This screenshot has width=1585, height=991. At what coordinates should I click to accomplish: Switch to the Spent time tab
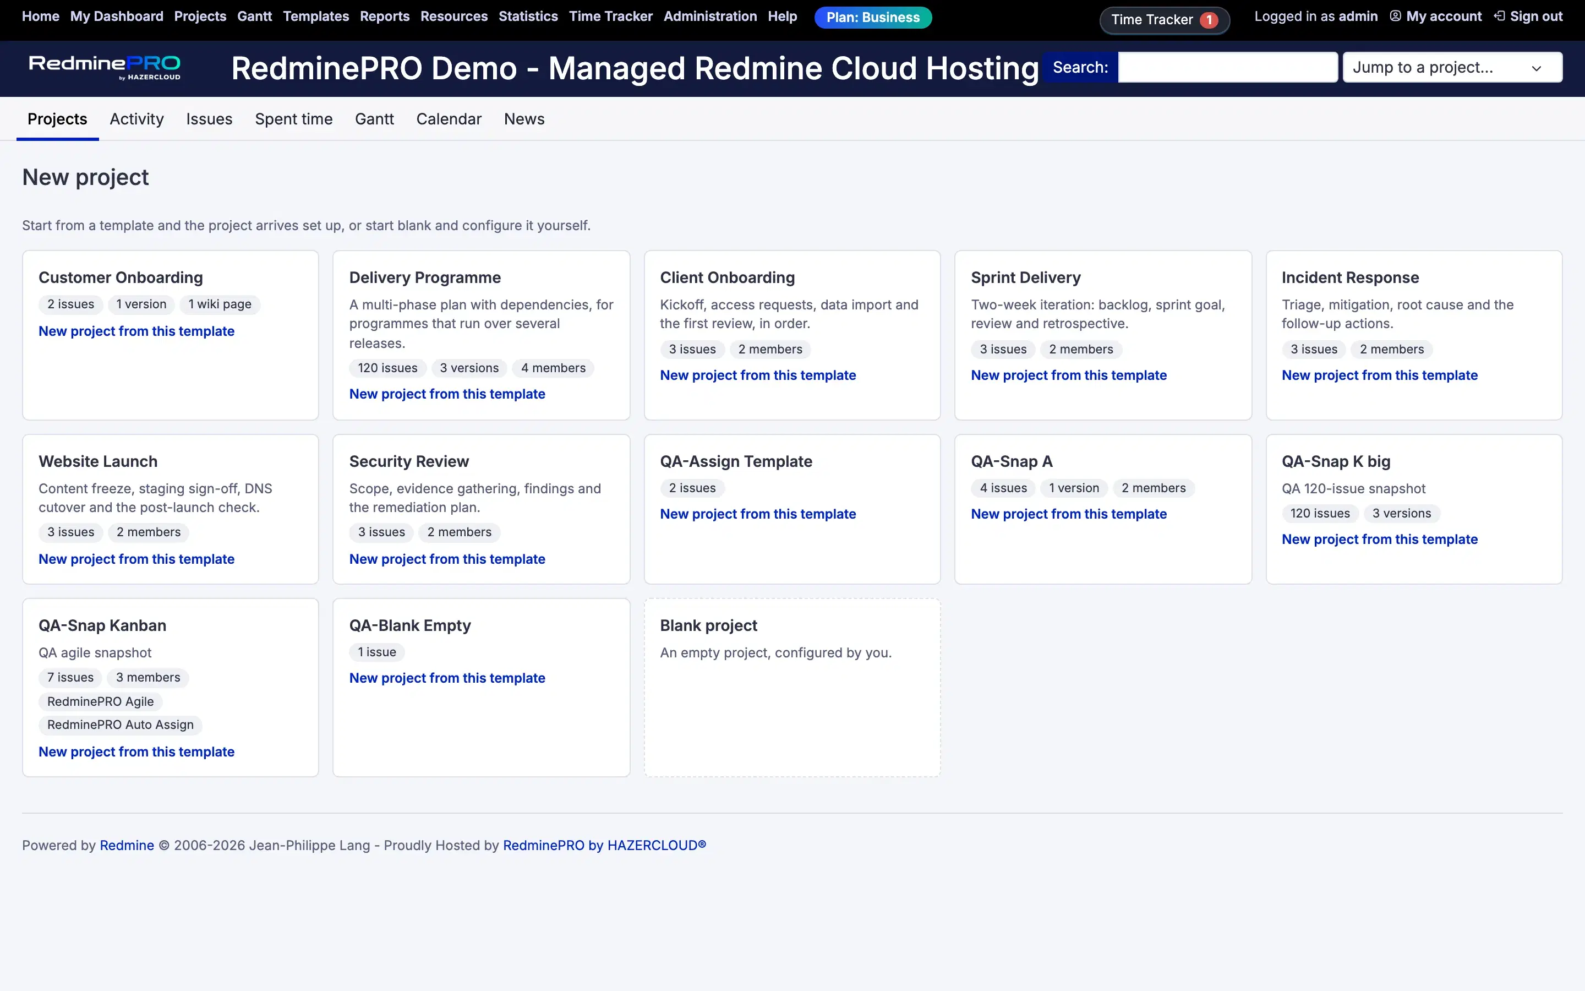(x=293, y=119)
